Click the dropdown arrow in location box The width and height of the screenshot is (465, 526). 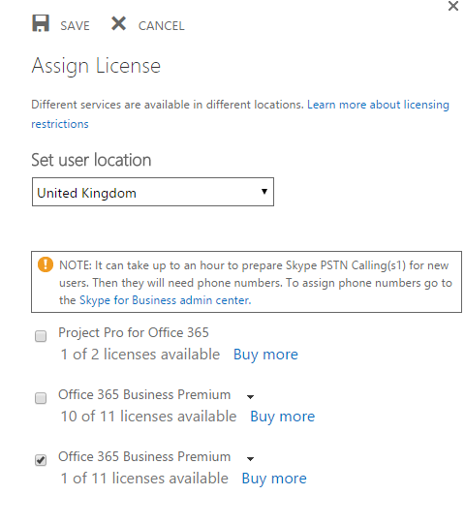pos(264,192)
